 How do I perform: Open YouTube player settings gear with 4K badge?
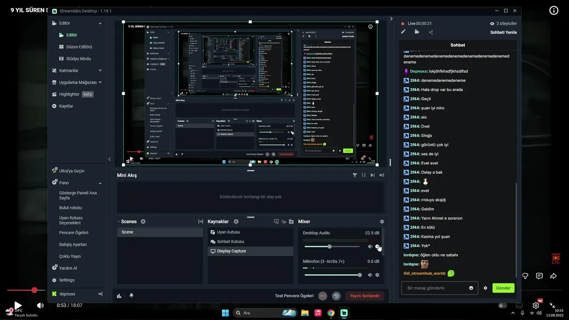(536, 305)
